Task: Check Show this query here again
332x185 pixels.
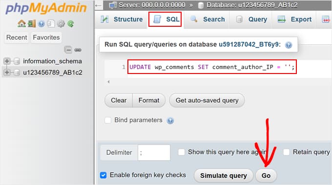Action: (182, 152)
